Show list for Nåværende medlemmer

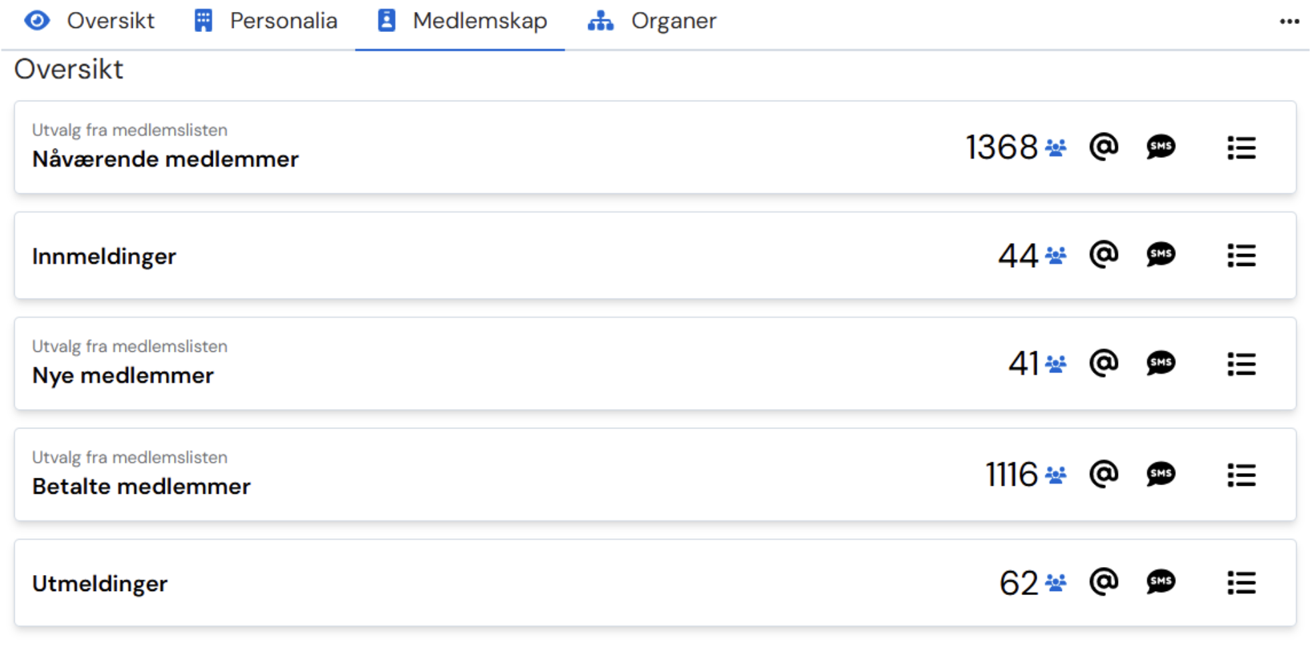pos(1241,147)
